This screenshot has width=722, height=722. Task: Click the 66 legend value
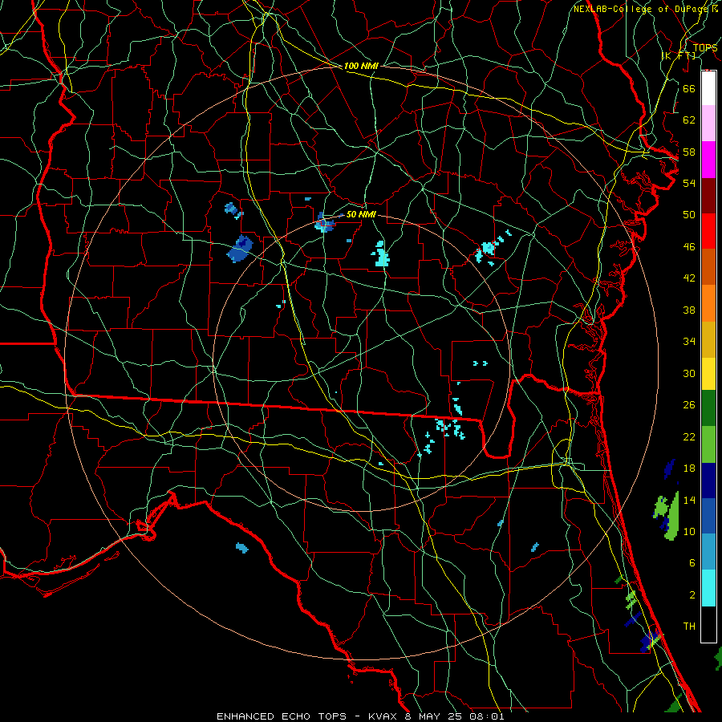click(x=689, y=88)
